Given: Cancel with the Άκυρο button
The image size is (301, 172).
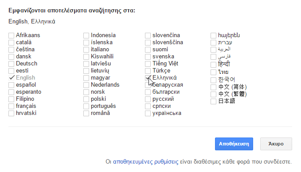Looking at the screenshot, I should (x=276, y=144).
